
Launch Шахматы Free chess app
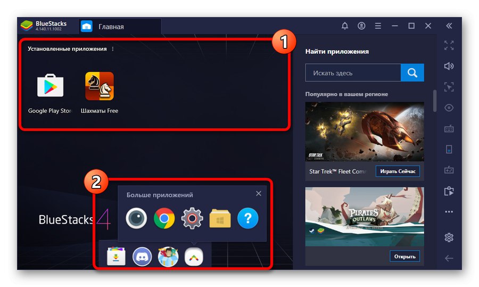point(100,86)
